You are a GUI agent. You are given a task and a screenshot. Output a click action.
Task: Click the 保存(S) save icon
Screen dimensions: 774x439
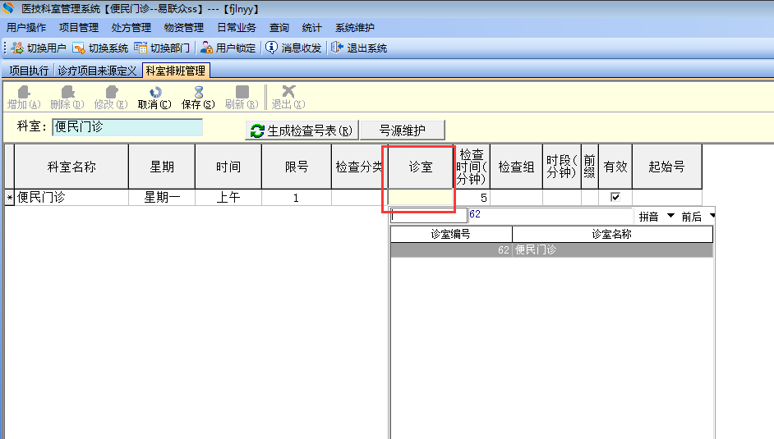click(x=199, y=92)
